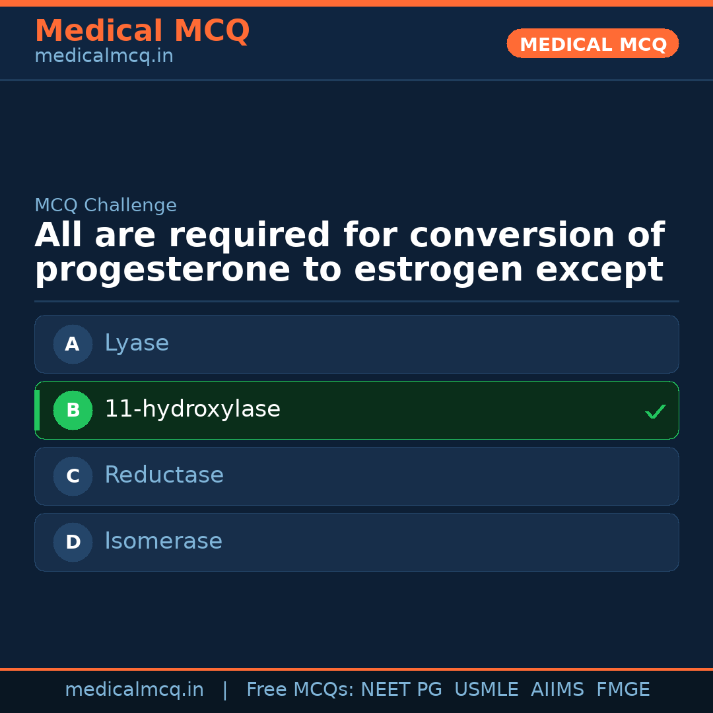Click the C letter circle icon
This screenshot has height=713, width=713.
(73, 476)
